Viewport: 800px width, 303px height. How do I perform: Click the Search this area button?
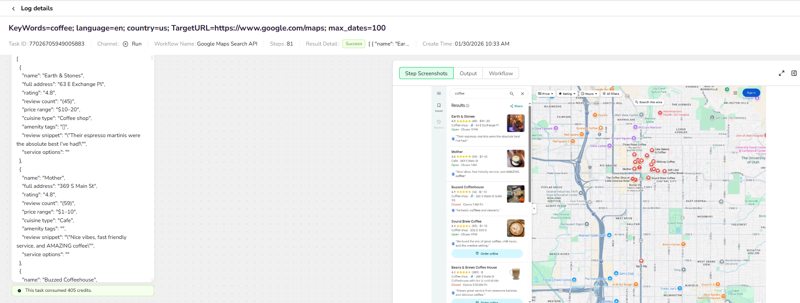(649, 102)
